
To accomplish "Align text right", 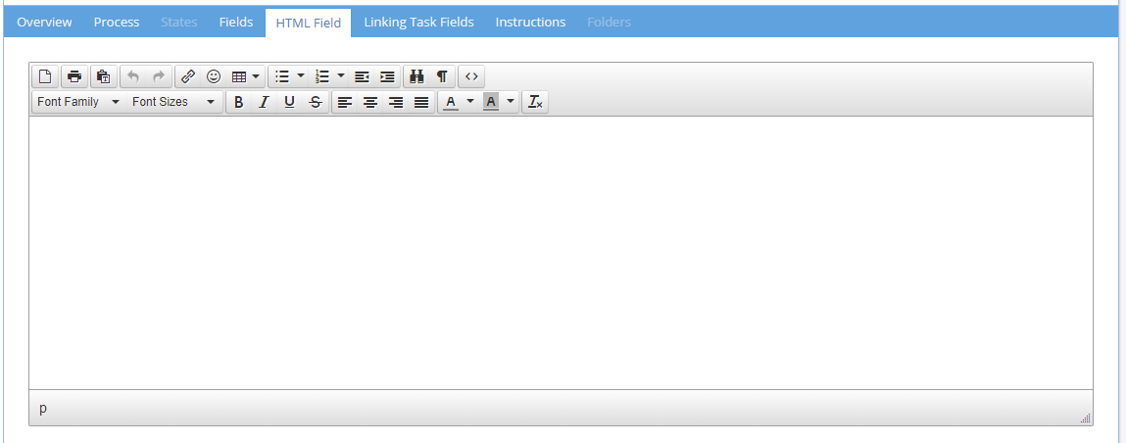I will pos(396,102).
